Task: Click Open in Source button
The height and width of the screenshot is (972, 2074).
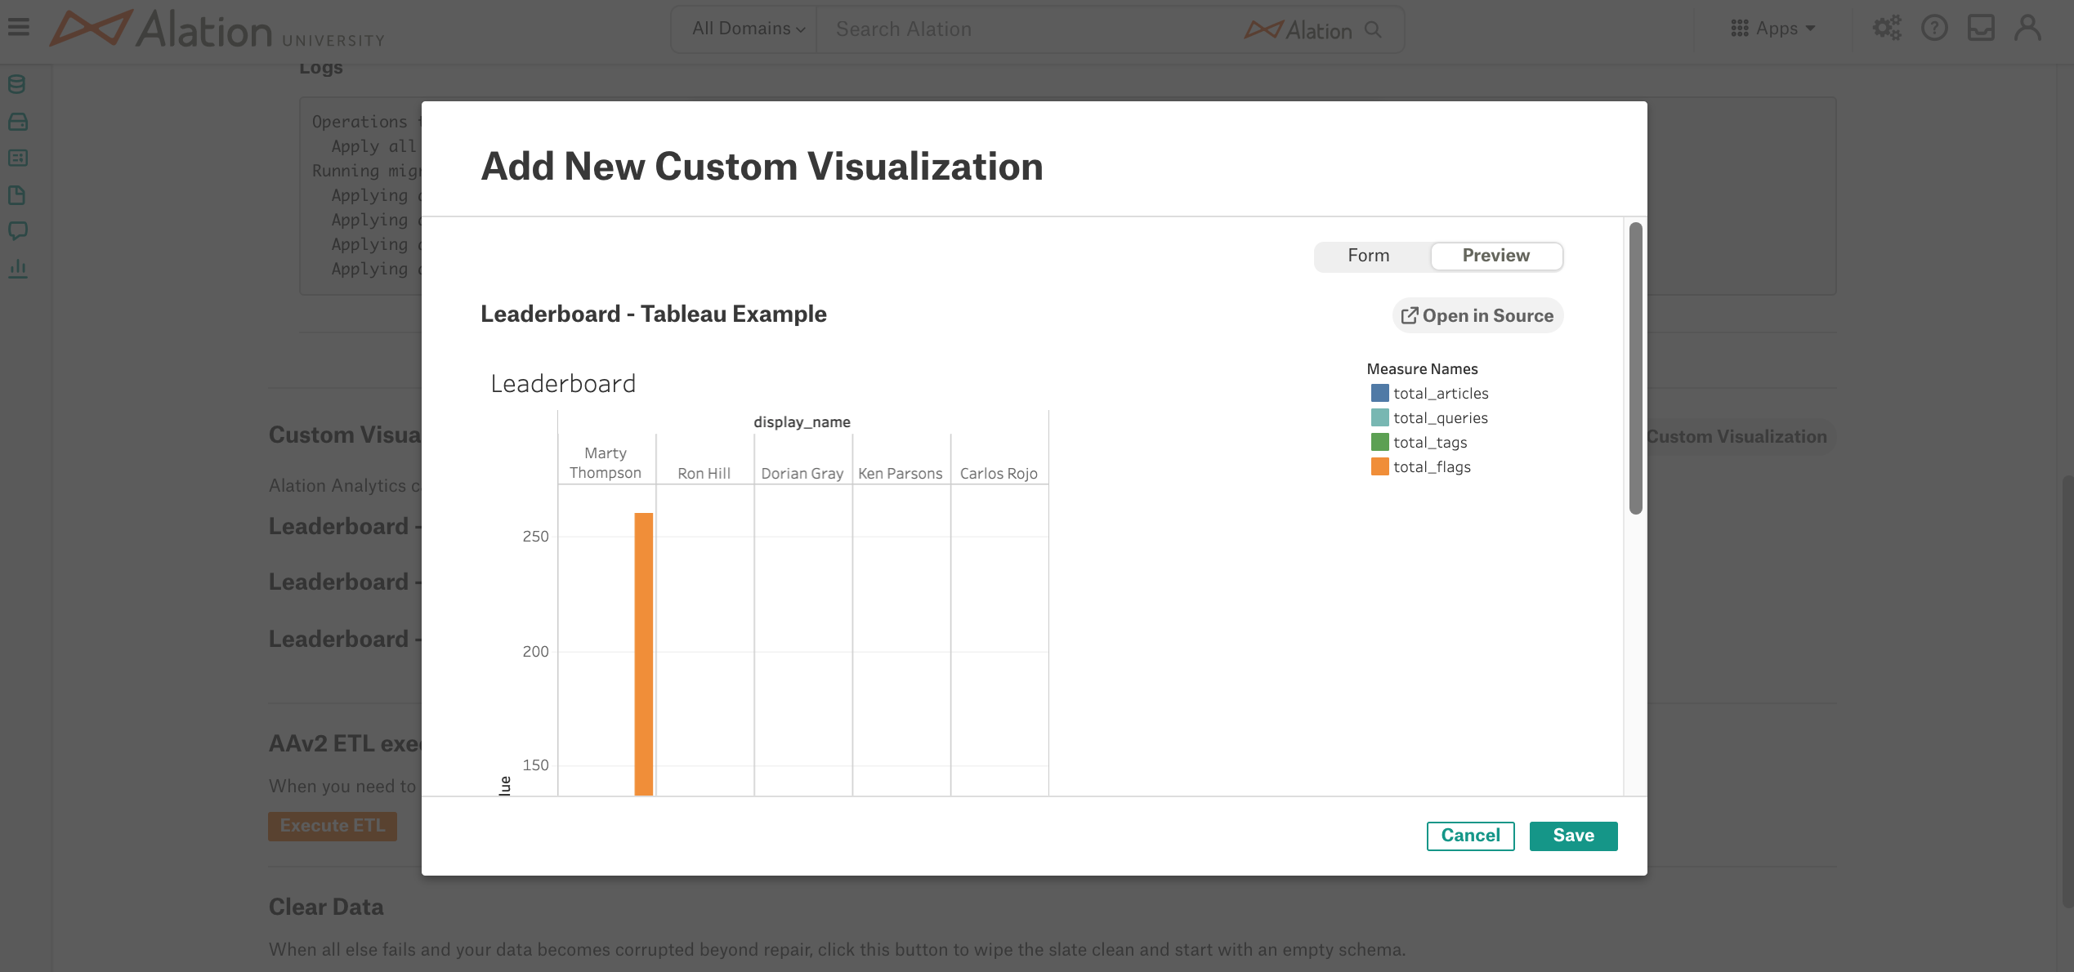Action: click(x=1477, y=316)
